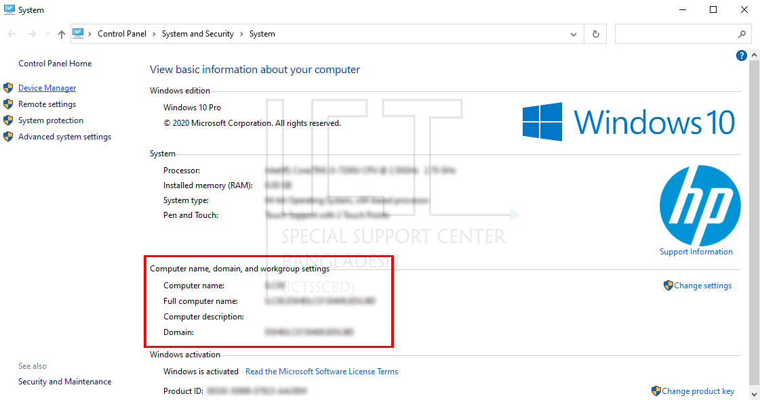This screenshot has width=760, height=400.
Task: Open the recent locations dropdown arrow
Action: [47, 34]
